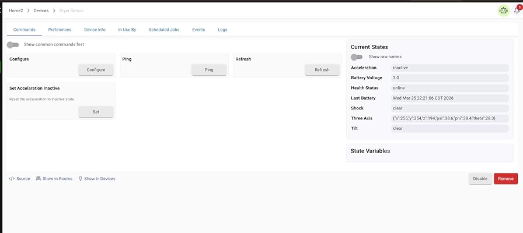
Task: Click the Current States heading
Action: tap(369, 47)
